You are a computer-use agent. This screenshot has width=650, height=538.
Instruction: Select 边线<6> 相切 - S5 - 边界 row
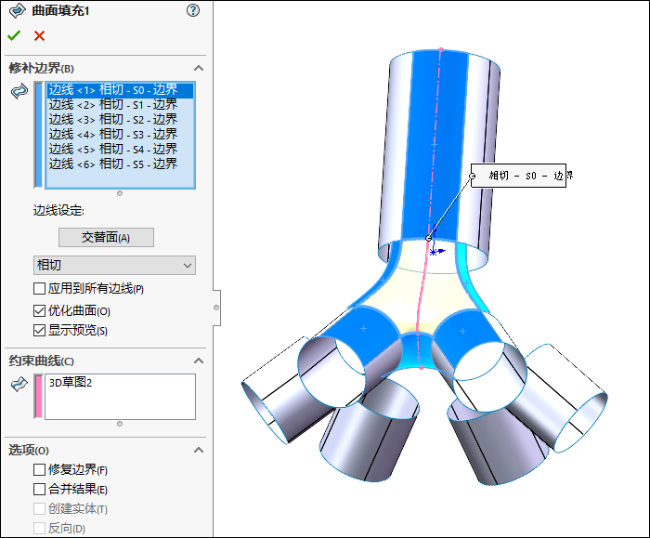[x=120, y=164]
